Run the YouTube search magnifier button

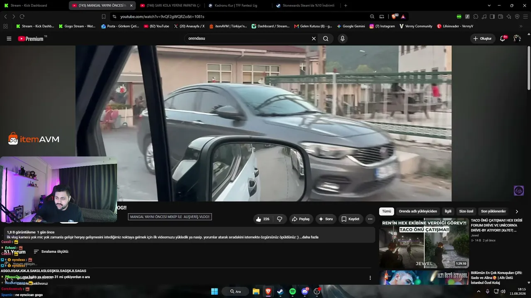[326, 38]
